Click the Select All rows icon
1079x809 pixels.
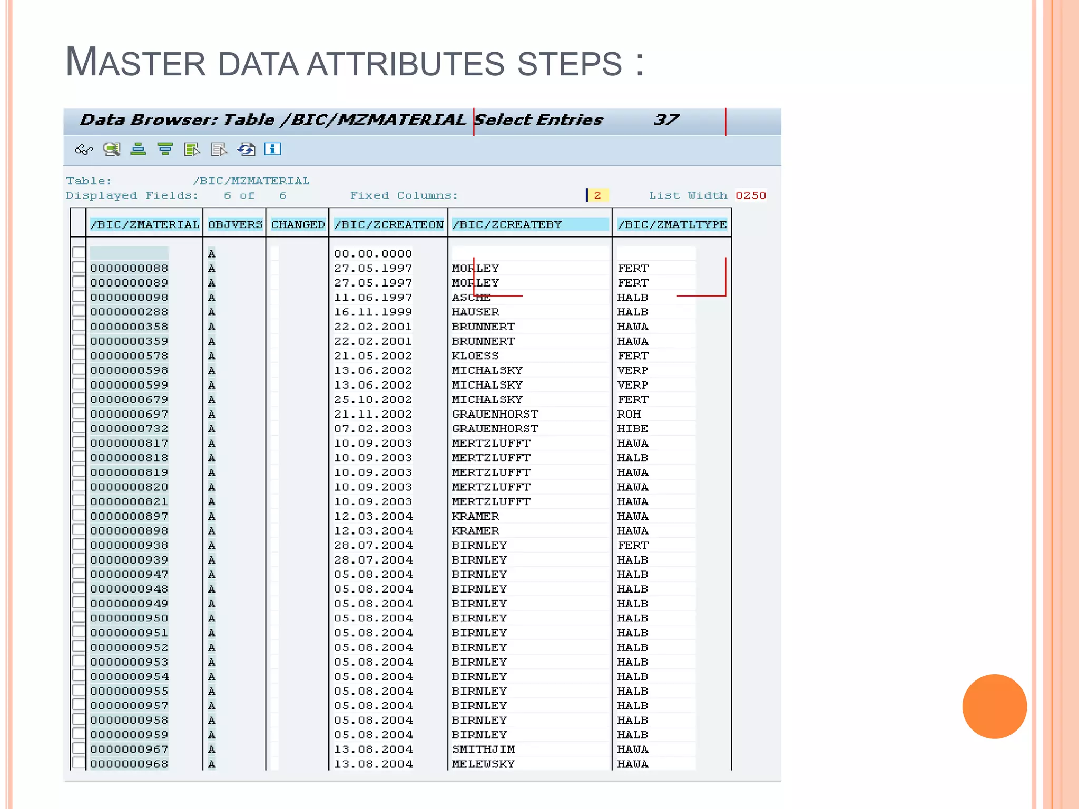point(192,150)
